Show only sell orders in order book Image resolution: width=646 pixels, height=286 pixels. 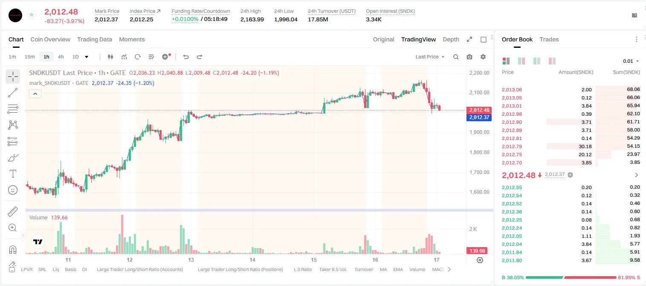pyautogui.click(x=553, y=61)
